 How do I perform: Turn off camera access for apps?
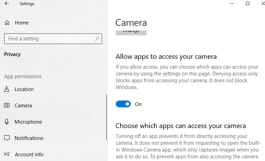[x=123, y=104]
